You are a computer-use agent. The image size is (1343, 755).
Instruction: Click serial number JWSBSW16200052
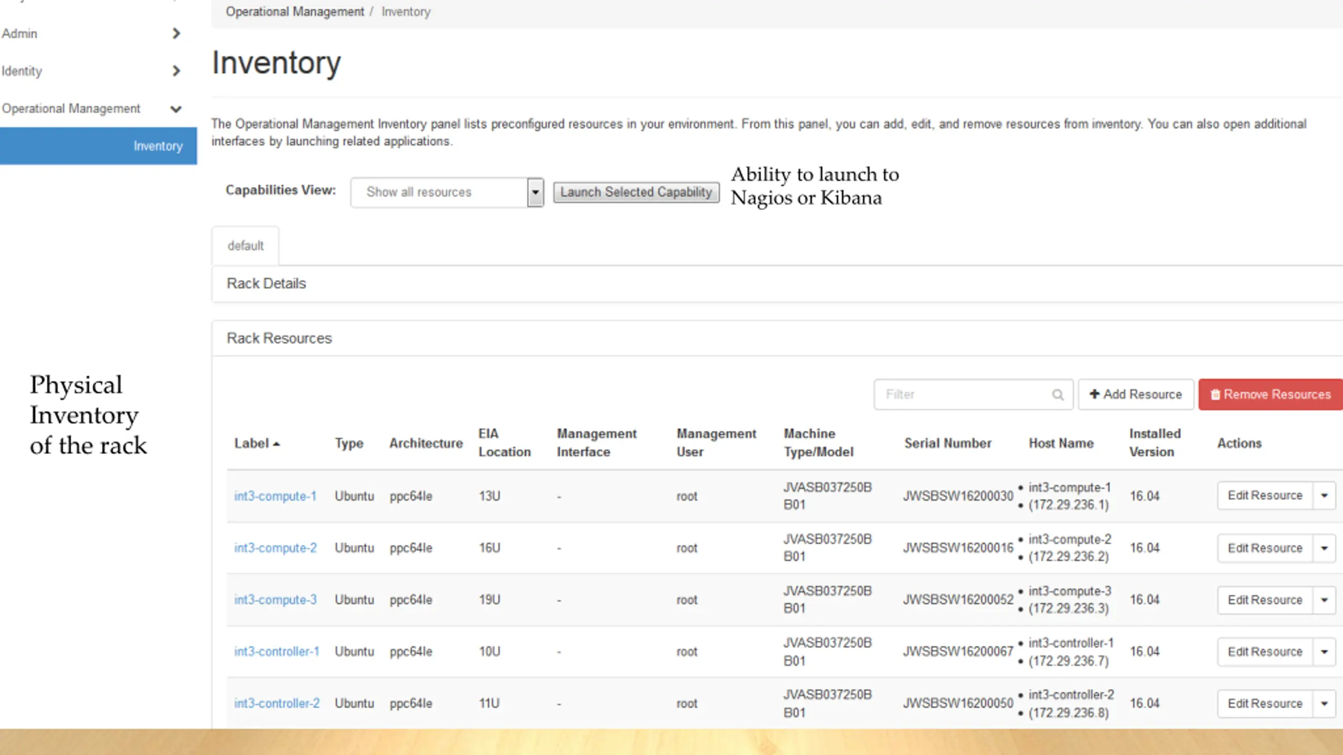(958, 600)
